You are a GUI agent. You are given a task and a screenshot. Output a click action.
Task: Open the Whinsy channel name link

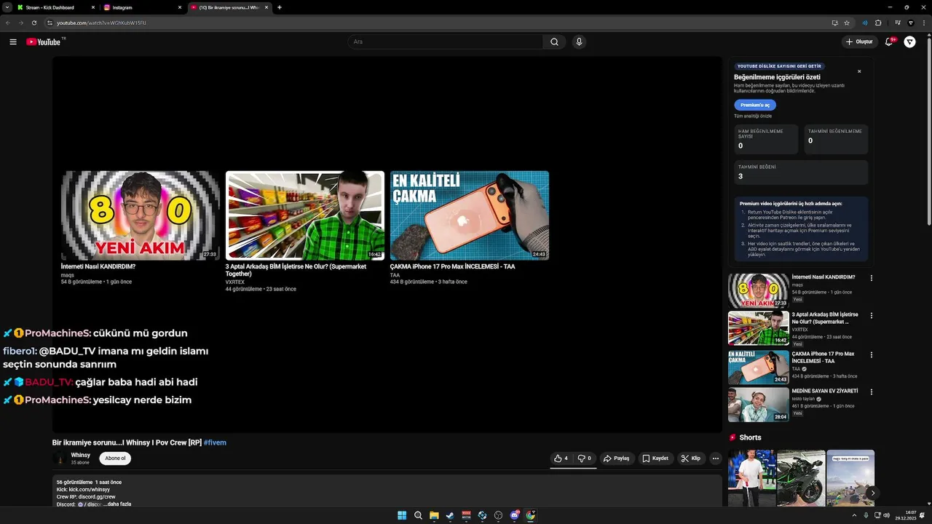point(81,455)
